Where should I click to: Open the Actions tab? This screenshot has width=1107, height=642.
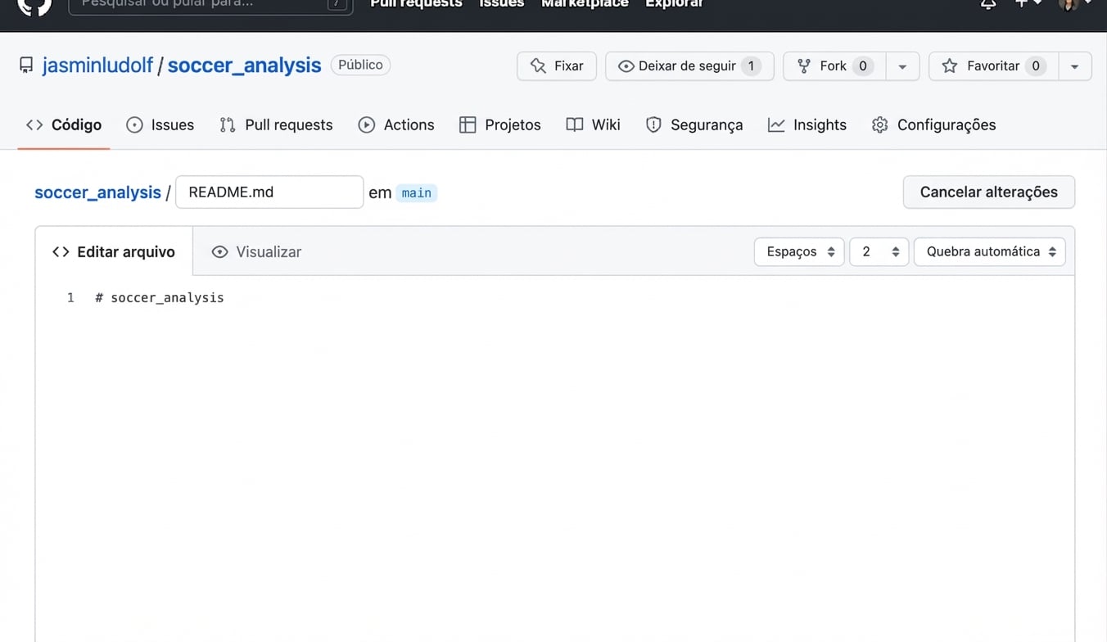[396, 125]
